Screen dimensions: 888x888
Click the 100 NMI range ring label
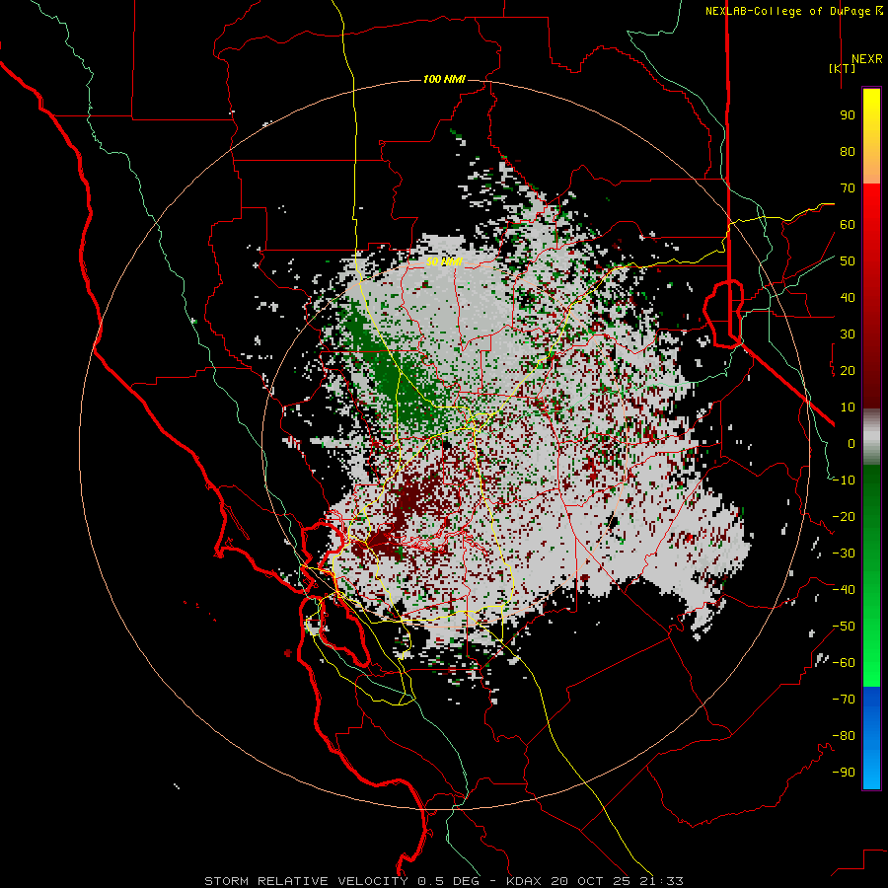point(444,79)
